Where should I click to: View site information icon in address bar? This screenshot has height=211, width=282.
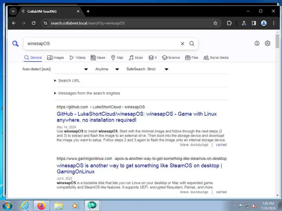pyautogui.click(x=45, y=23)
